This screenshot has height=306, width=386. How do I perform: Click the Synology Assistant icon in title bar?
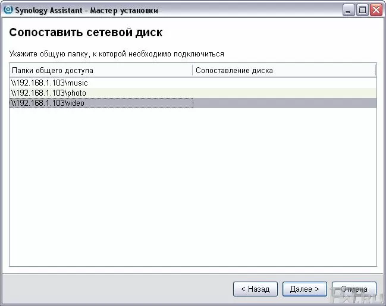7,10
